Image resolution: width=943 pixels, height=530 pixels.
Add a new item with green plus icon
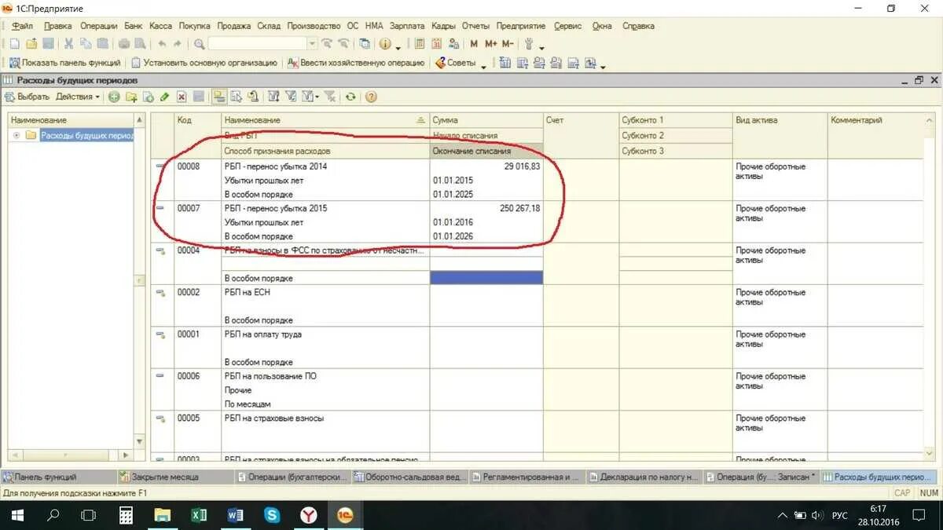tap(115, 97)
